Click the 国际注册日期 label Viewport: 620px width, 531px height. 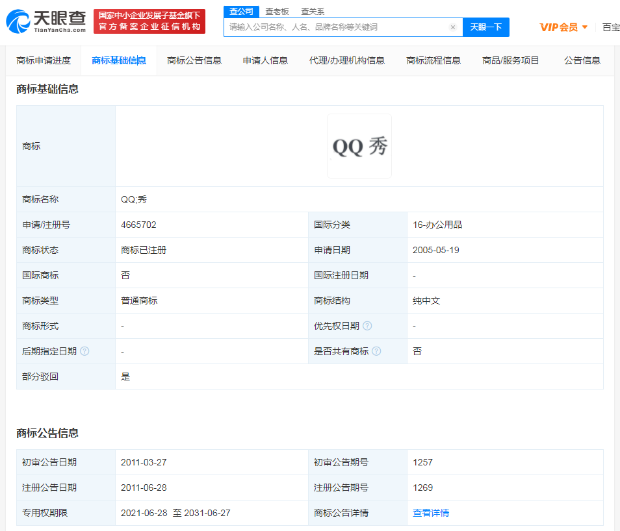(x=341, y=275)
